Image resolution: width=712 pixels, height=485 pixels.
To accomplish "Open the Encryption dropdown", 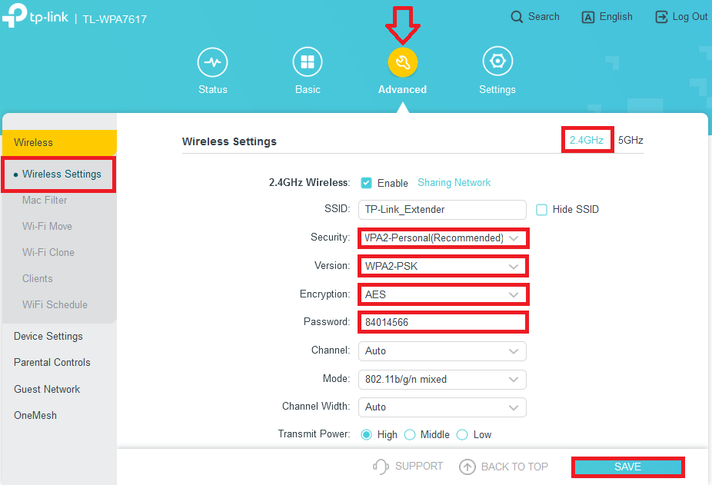I will (x=442, y=294).
